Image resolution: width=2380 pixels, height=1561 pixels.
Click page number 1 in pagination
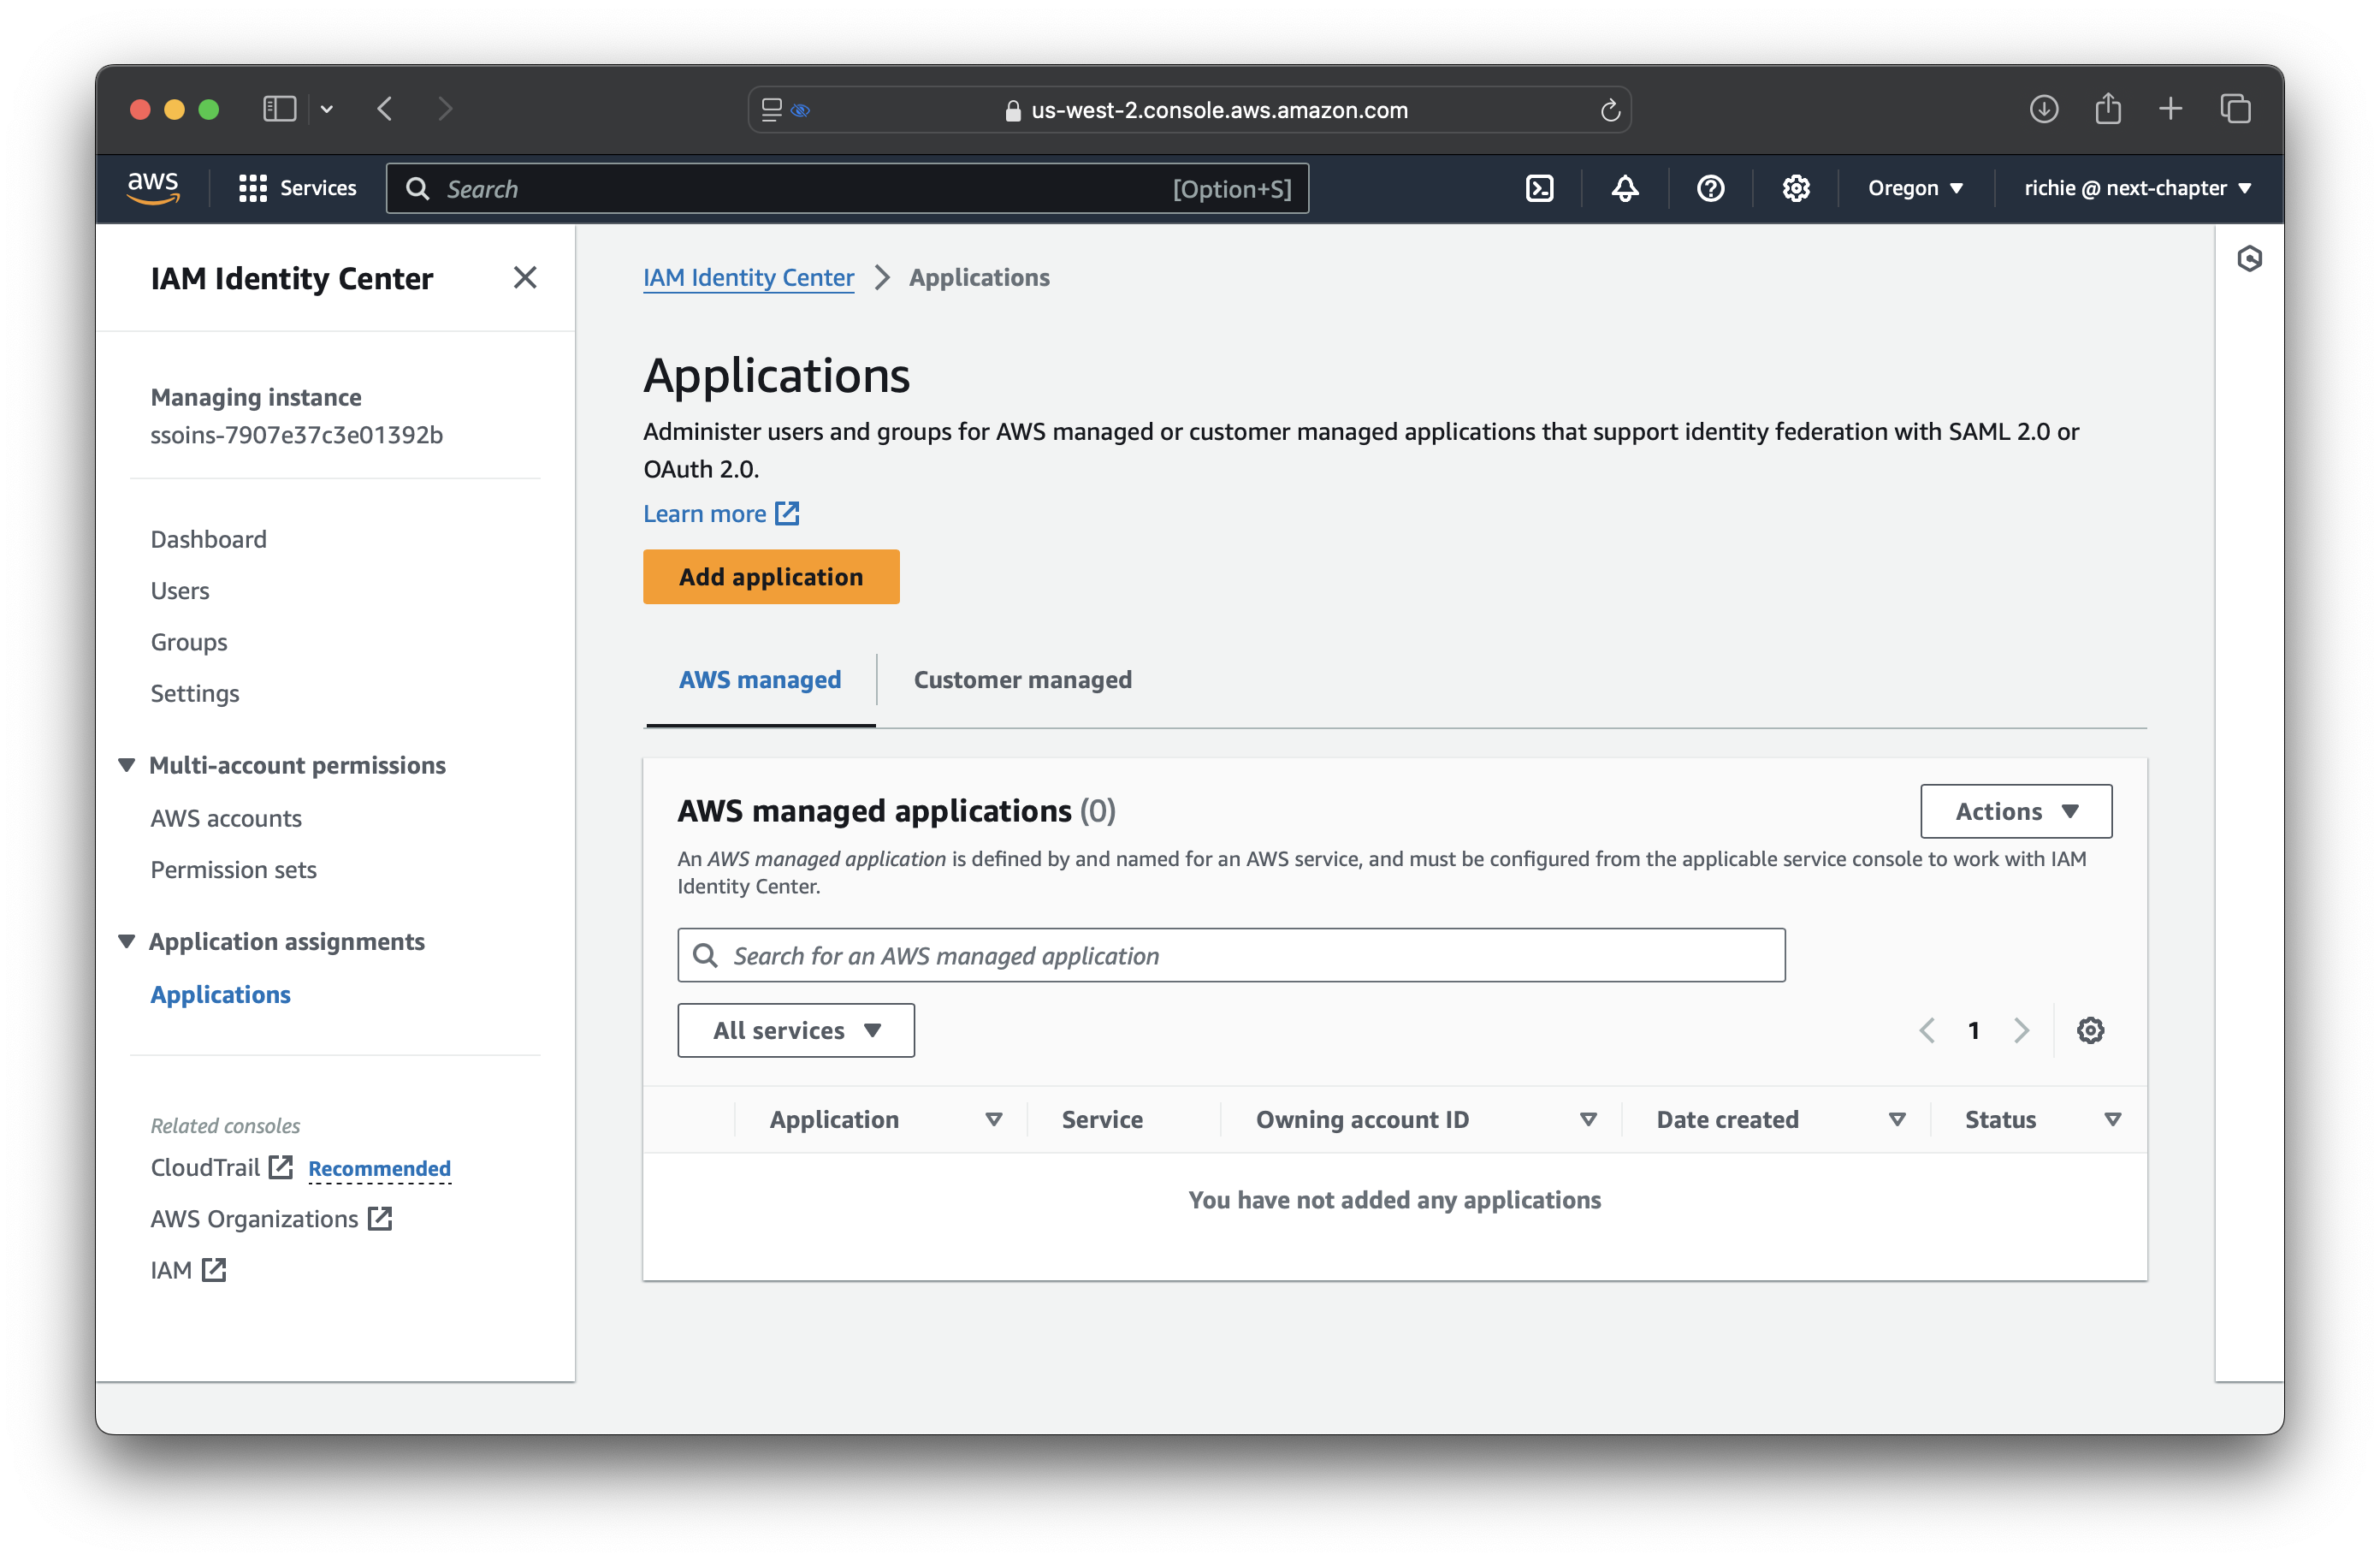click(x=1973, y=1030)
